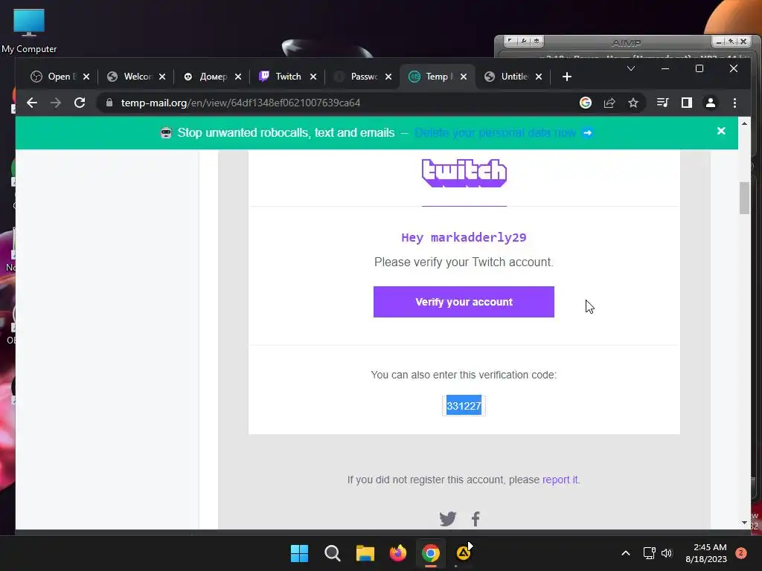Dismiss the green robocalls banner
The height and width of the screenshot is (571, 762).
point(721,131)
